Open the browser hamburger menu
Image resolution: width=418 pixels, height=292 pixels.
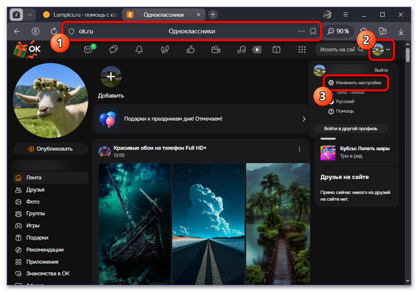point(346,15)
